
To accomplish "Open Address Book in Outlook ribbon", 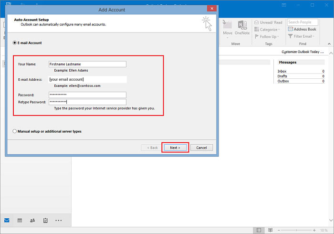I will click(302, 29).
